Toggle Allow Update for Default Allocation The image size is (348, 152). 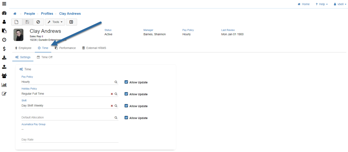(x=126, y=117)
